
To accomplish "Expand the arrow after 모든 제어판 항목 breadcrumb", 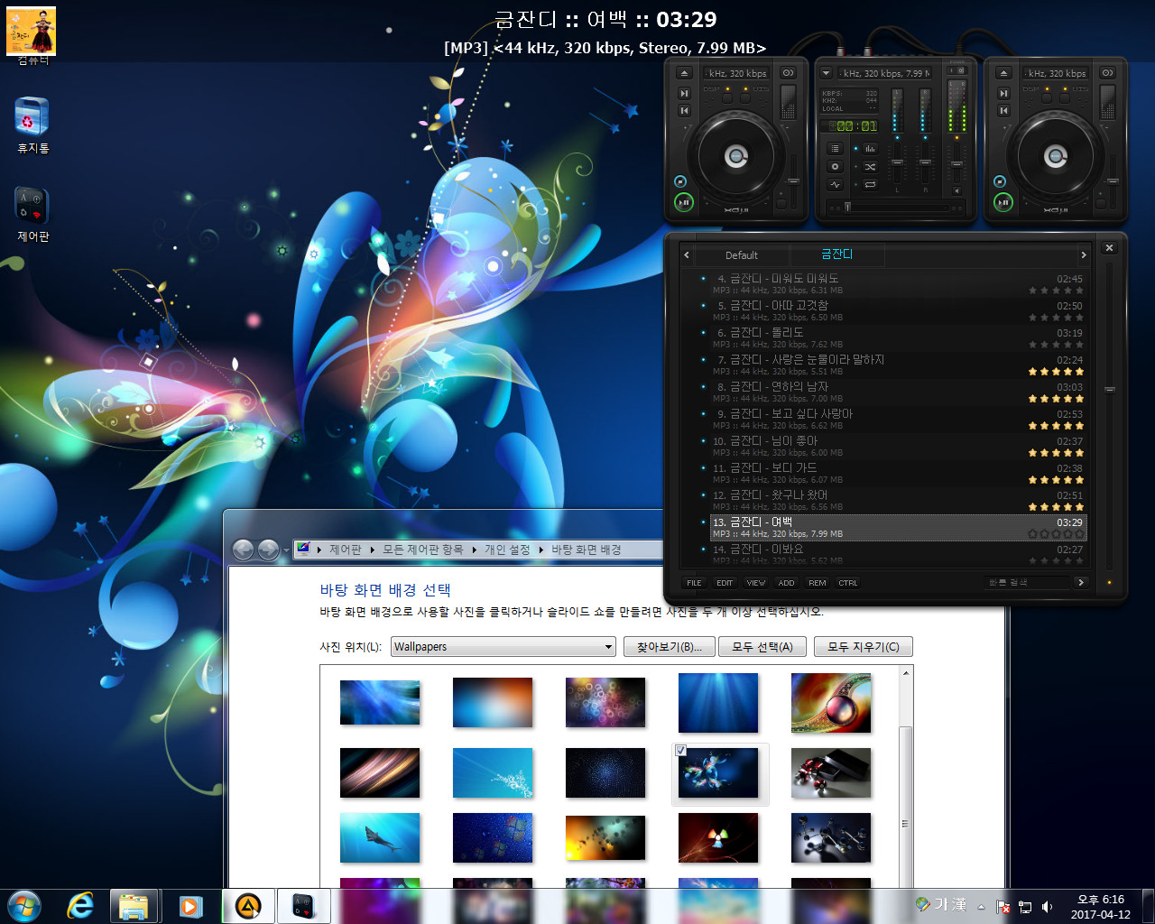I will coord(474,550).
